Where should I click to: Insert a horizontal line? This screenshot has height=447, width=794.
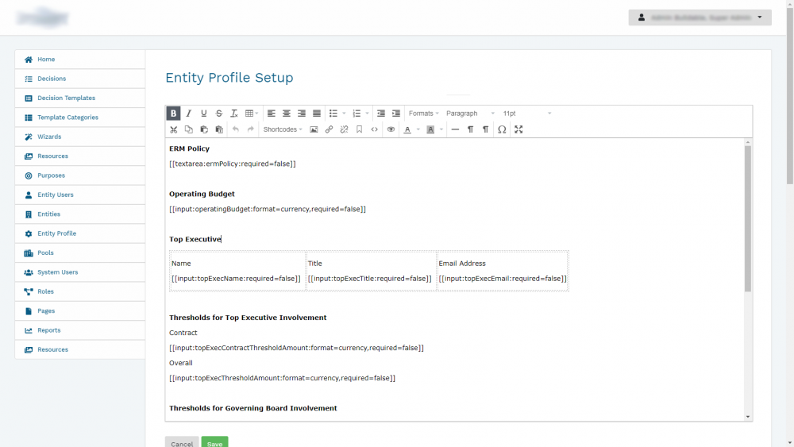(x=455, y=129)
